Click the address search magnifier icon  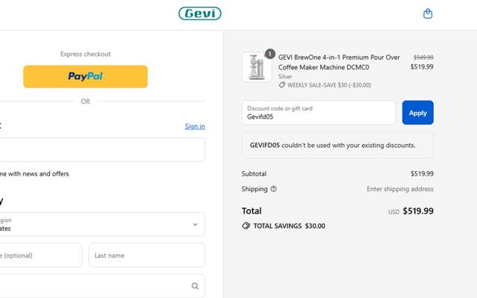195,286
